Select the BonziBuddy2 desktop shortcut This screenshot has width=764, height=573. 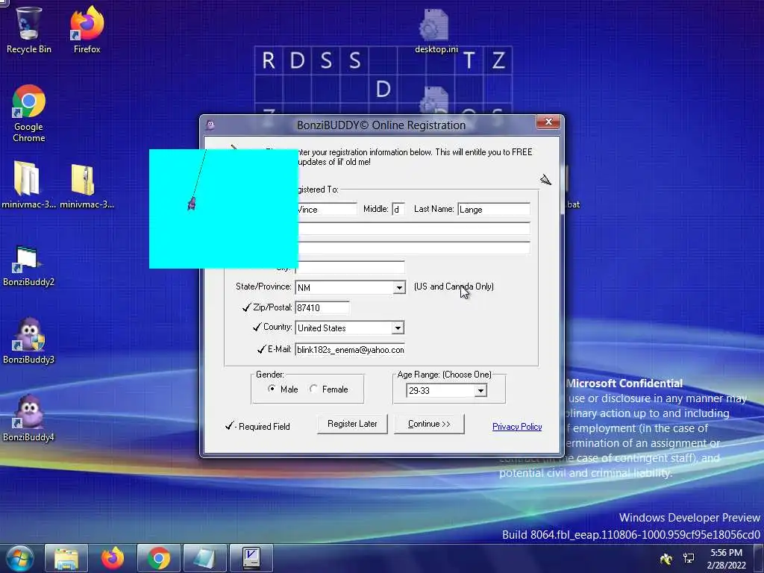(x=28, y=266)
